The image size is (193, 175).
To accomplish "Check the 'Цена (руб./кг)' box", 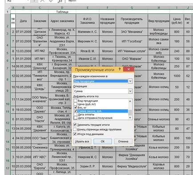I will 75,104.
